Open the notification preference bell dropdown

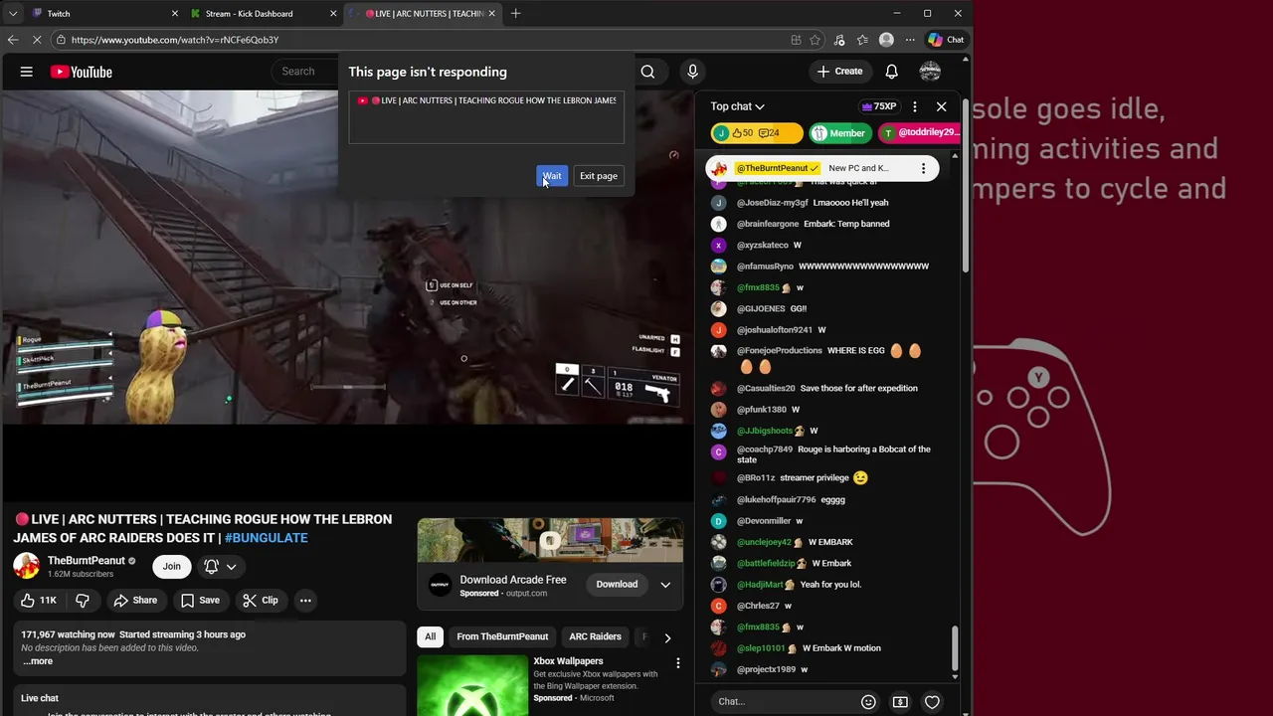click(x=221, y=567)
